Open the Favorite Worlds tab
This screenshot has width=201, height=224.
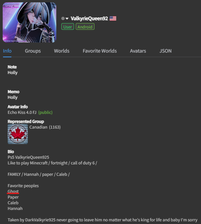(99, 51)
